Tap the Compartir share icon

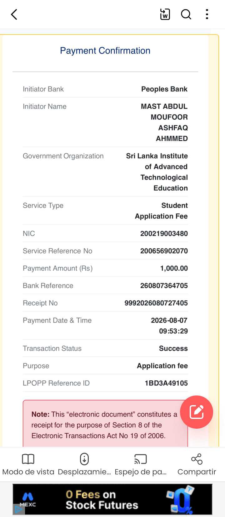tap(197, 459)
